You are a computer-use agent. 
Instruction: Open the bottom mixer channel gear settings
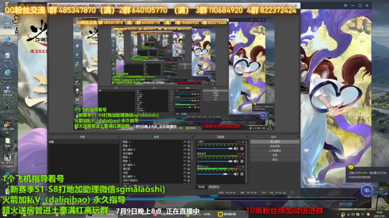242,174
